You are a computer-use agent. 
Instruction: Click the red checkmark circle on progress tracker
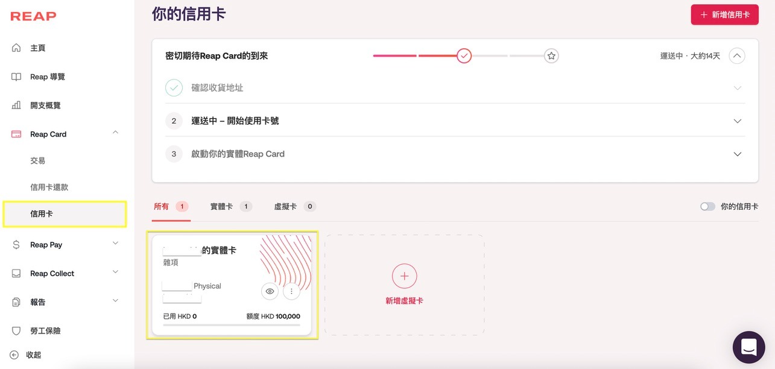[464, 56]
